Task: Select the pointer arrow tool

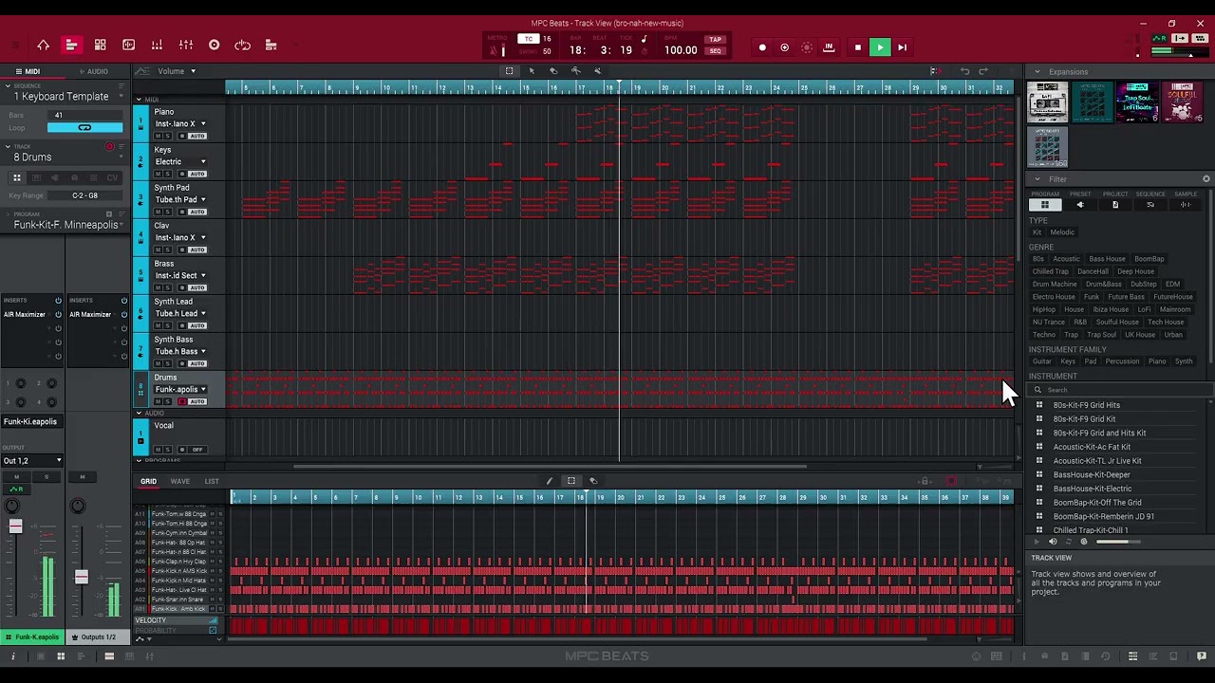Action: (532, 71)
